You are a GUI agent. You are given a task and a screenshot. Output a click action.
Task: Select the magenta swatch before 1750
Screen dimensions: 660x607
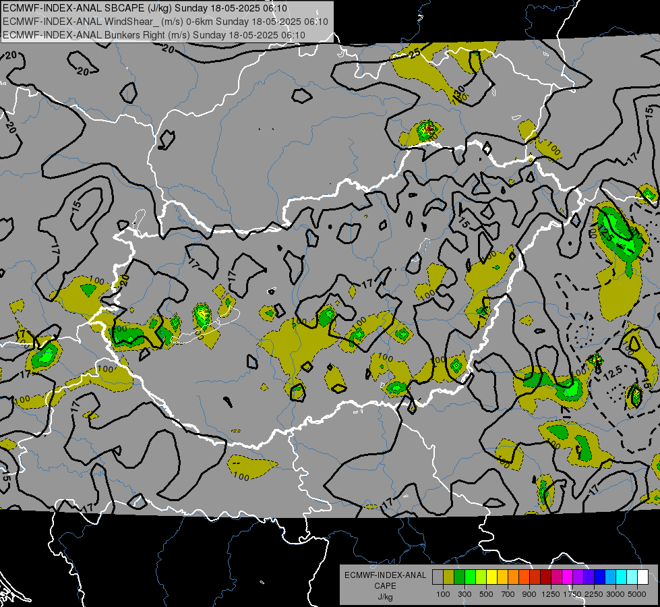pos(568,577)
